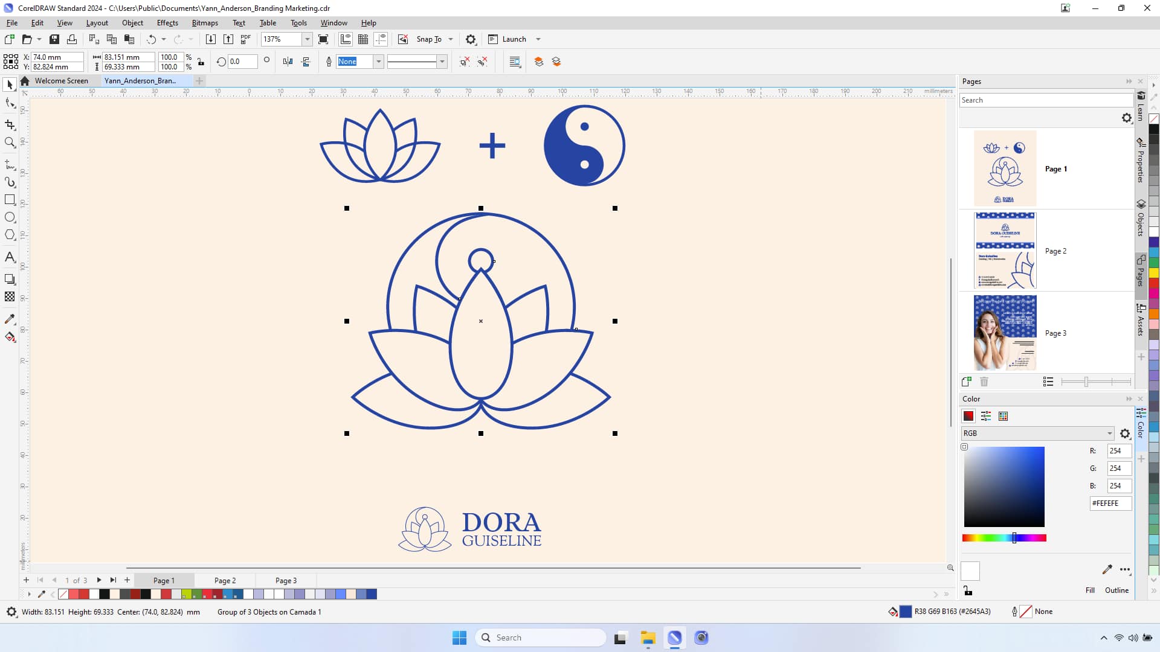Toggle show rulers button in toolbar
1160x652 pixels.
(346, 39)
